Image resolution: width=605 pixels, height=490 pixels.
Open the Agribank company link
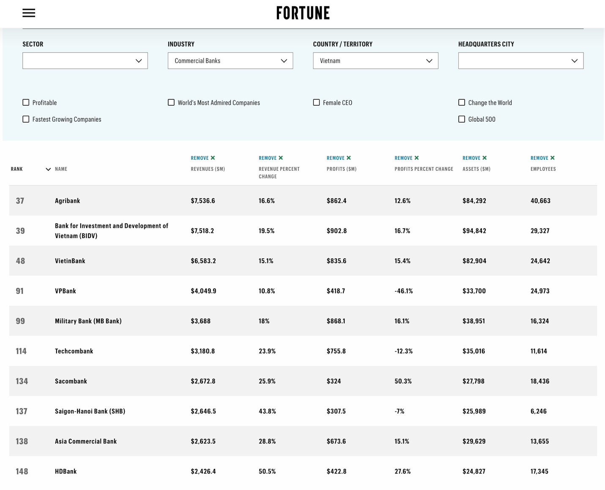click(x=68, y=201)
